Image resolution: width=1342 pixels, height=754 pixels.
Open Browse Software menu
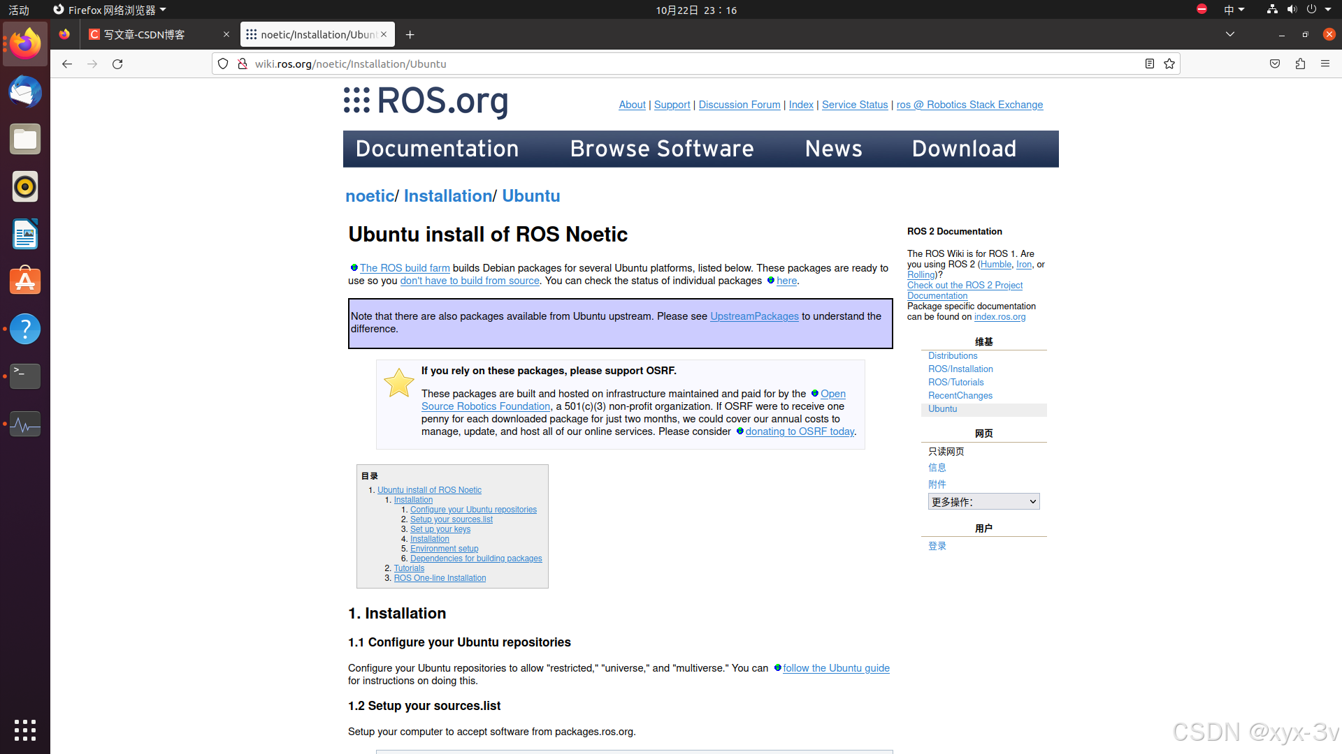point(662,149)
